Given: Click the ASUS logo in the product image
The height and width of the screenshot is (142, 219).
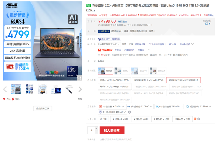Looking at the screenshot, I should click(x=12, y=5).
